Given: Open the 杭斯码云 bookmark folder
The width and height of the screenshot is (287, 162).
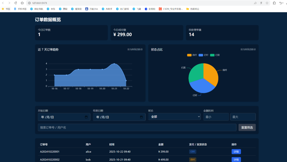Looking at the screenshot, I should [x=193, y=9].
